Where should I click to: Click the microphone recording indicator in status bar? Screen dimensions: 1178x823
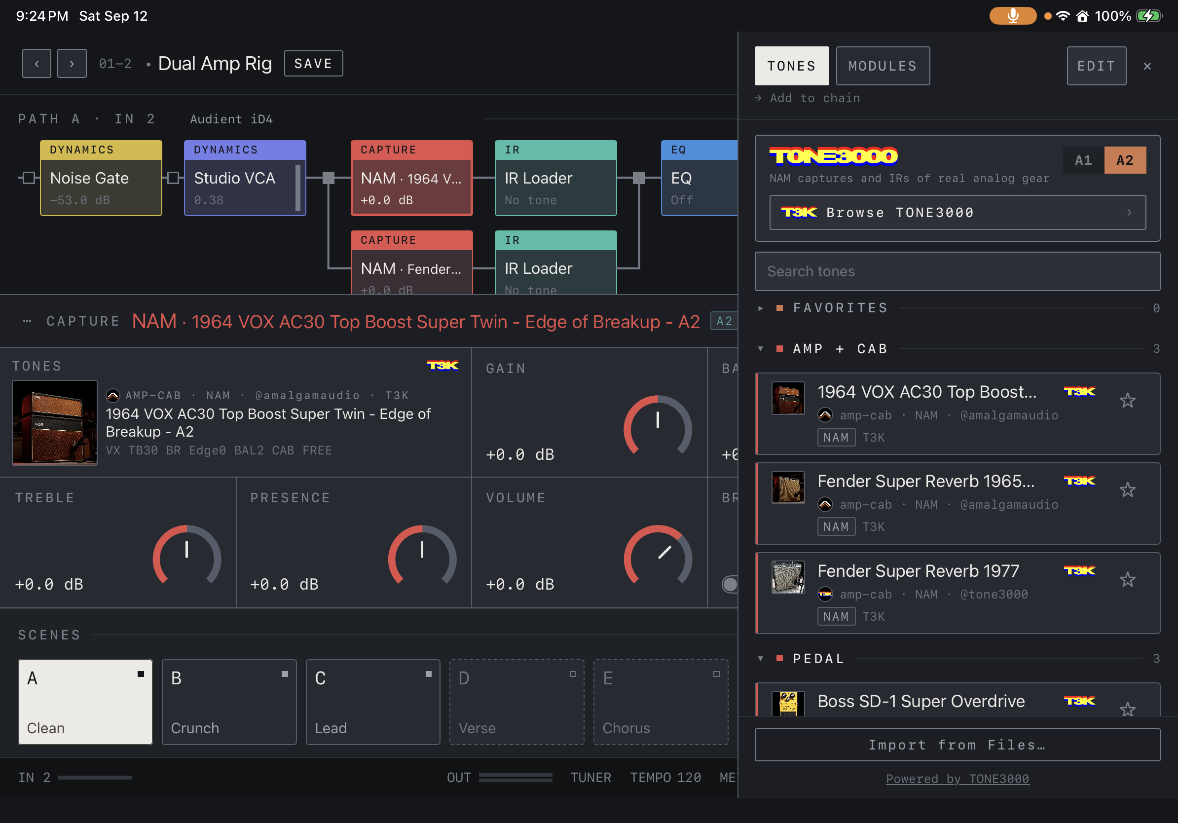(x=1013, y=16)
